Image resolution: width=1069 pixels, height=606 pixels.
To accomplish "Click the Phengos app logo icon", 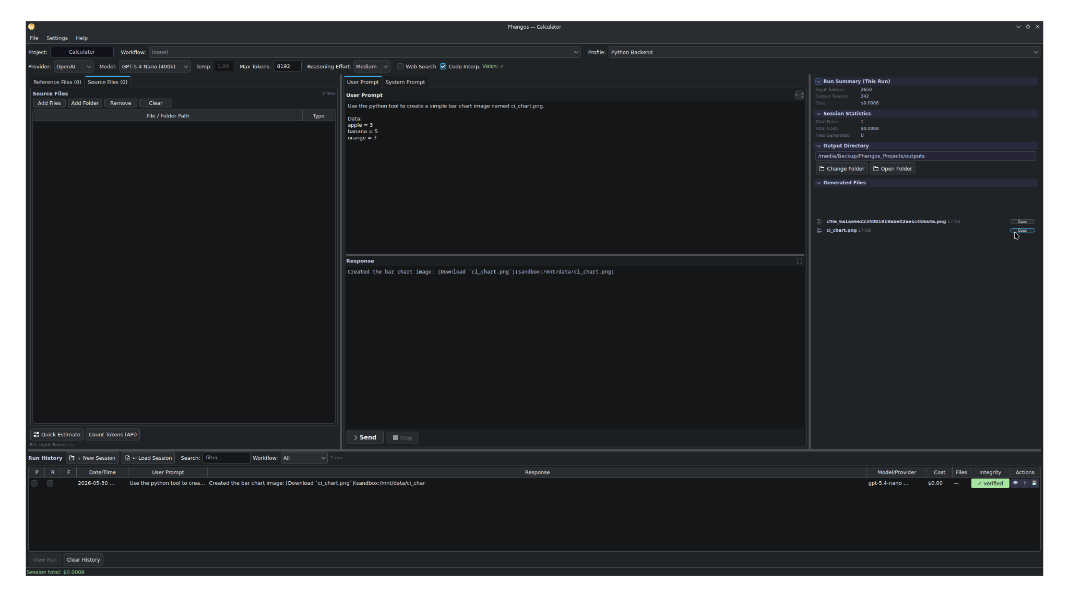I will (31, 27).
